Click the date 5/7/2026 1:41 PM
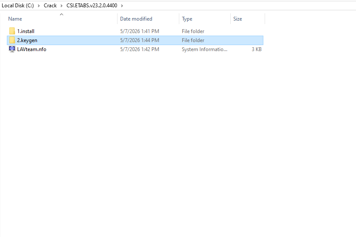This screenshot has width=356, height=237. 140,31
